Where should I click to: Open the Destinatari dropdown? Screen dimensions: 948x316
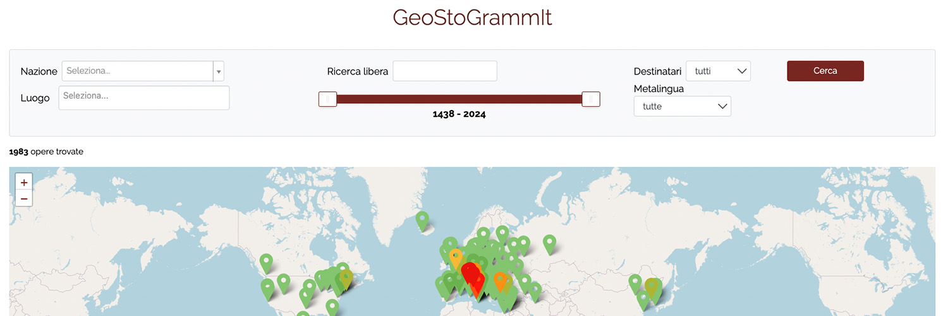[x=718, y=71]
